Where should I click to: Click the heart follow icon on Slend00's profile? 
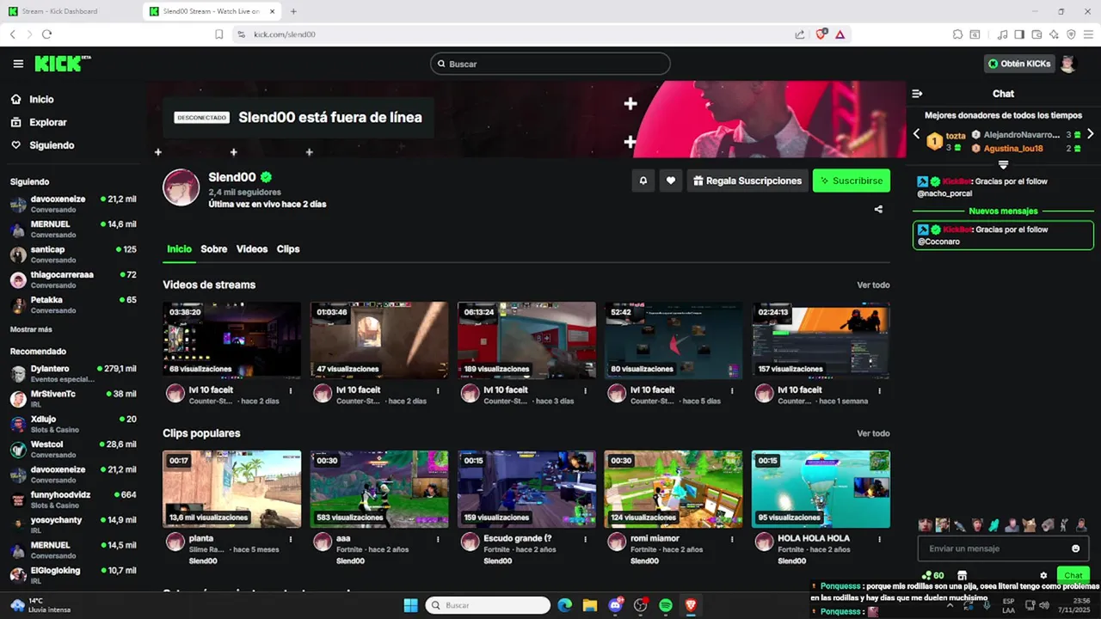[x=671, y=181]
